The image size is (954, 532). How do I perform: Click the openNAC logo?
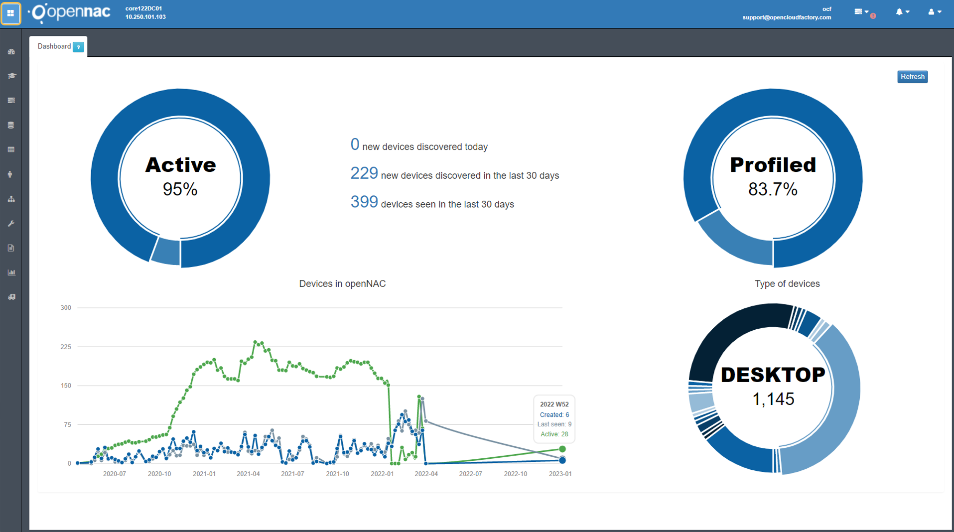pyautogui.click(x=71, y=12)
